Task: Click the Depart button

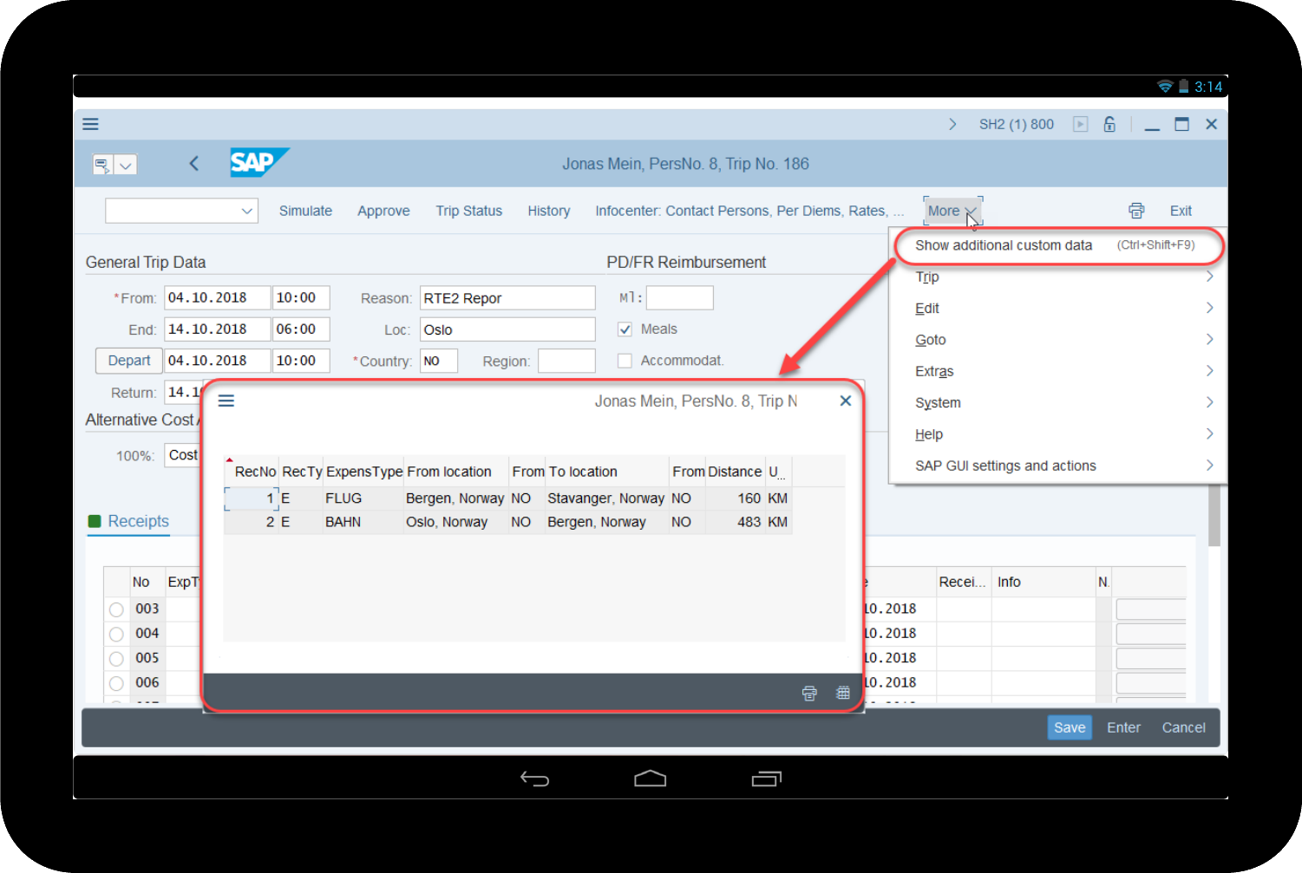Action: tap(129, 361)
